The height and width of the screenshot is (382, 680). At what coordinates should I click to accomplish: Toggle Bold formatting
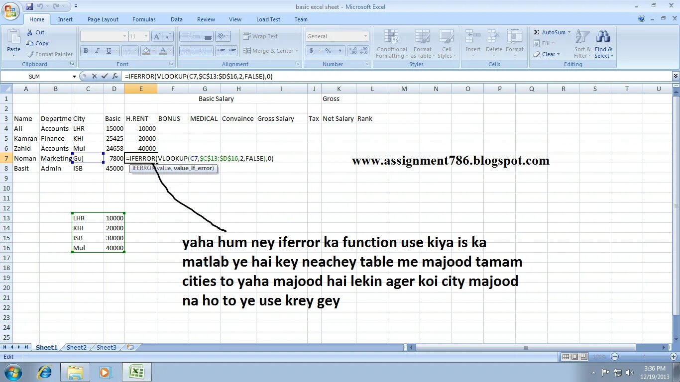86,51
